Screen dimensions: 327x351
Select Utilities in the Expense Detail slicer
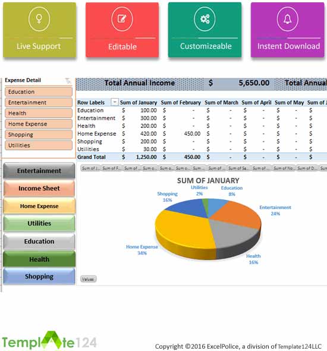coord(39,145)
